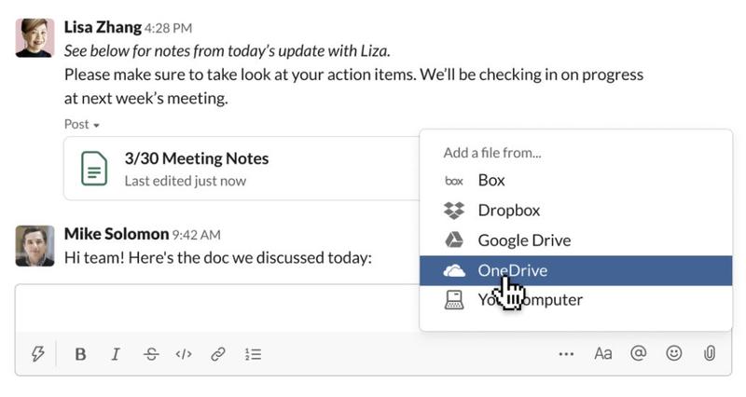
Task: Click the 'Last edited just now' text
Action: (x=186, y=181)
